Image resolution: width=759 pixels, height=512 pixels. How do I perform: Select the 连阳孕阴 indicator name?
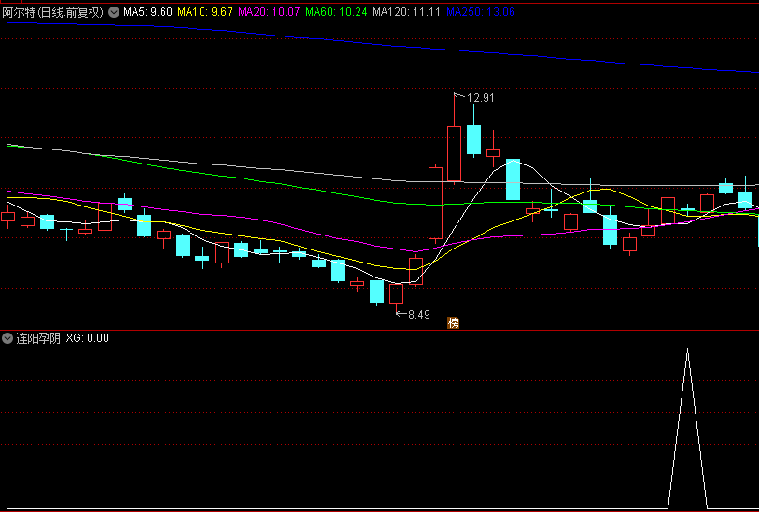pyautogui.click(x=38, y=338)
